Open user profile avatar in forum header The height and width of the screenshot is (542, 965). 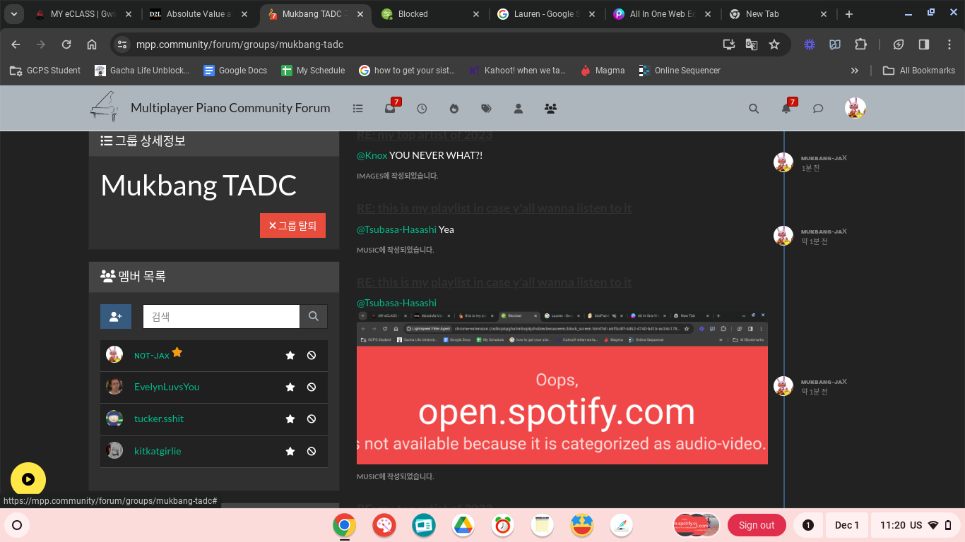pyautogui.click(x=856, y=108)
